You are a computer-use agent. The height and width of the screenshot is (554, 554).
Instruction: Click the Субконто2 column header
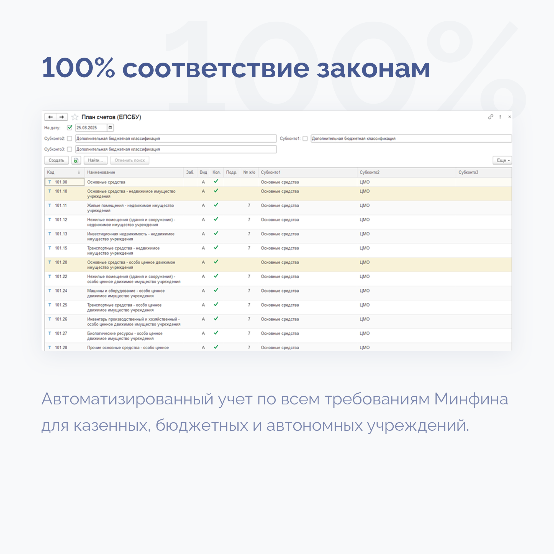pyautogui.click(x=407, y=172)
